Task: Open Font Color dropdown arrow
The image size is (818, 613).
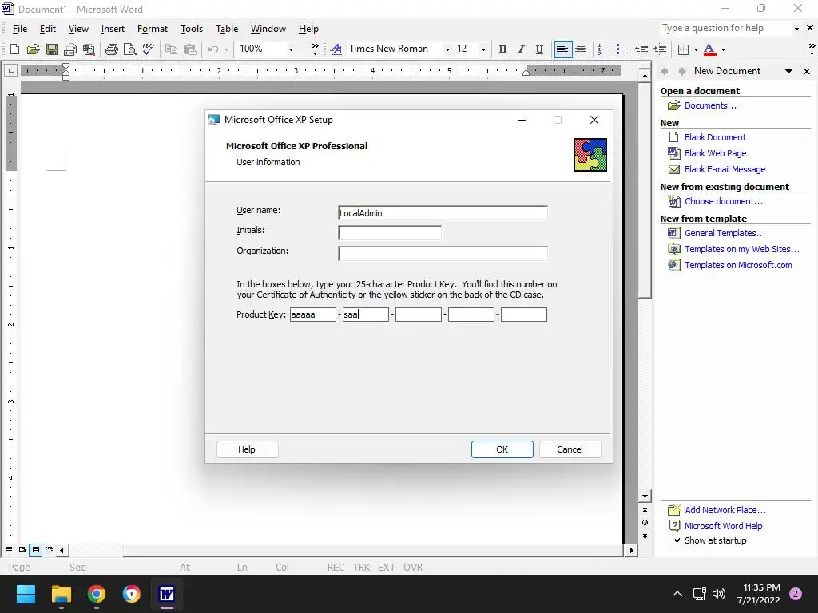Action: pyautogui.click(x=723, y=49)
